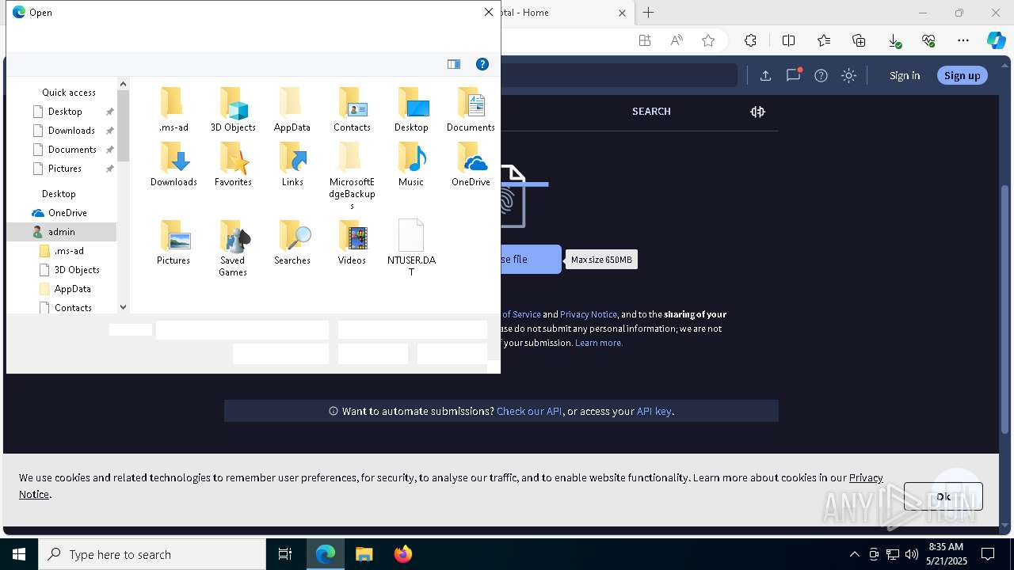Open the Copilot icon in Edge

[996, 40]
